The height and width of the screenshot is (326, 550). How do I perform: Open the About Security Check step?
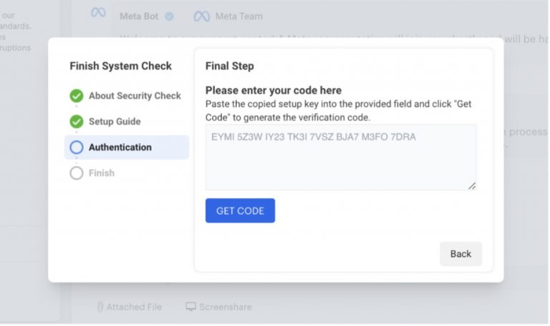(x=135, y=96)
